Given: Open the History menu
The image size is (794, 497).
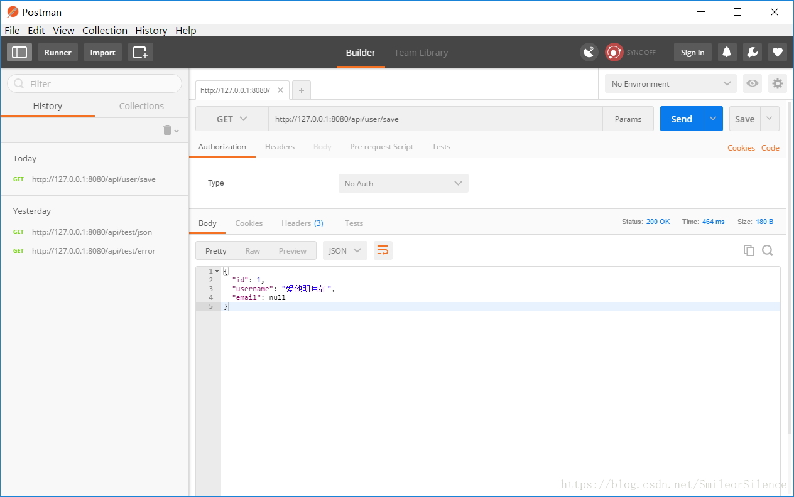Looking at the screenshot, I should tap(151, 30).
